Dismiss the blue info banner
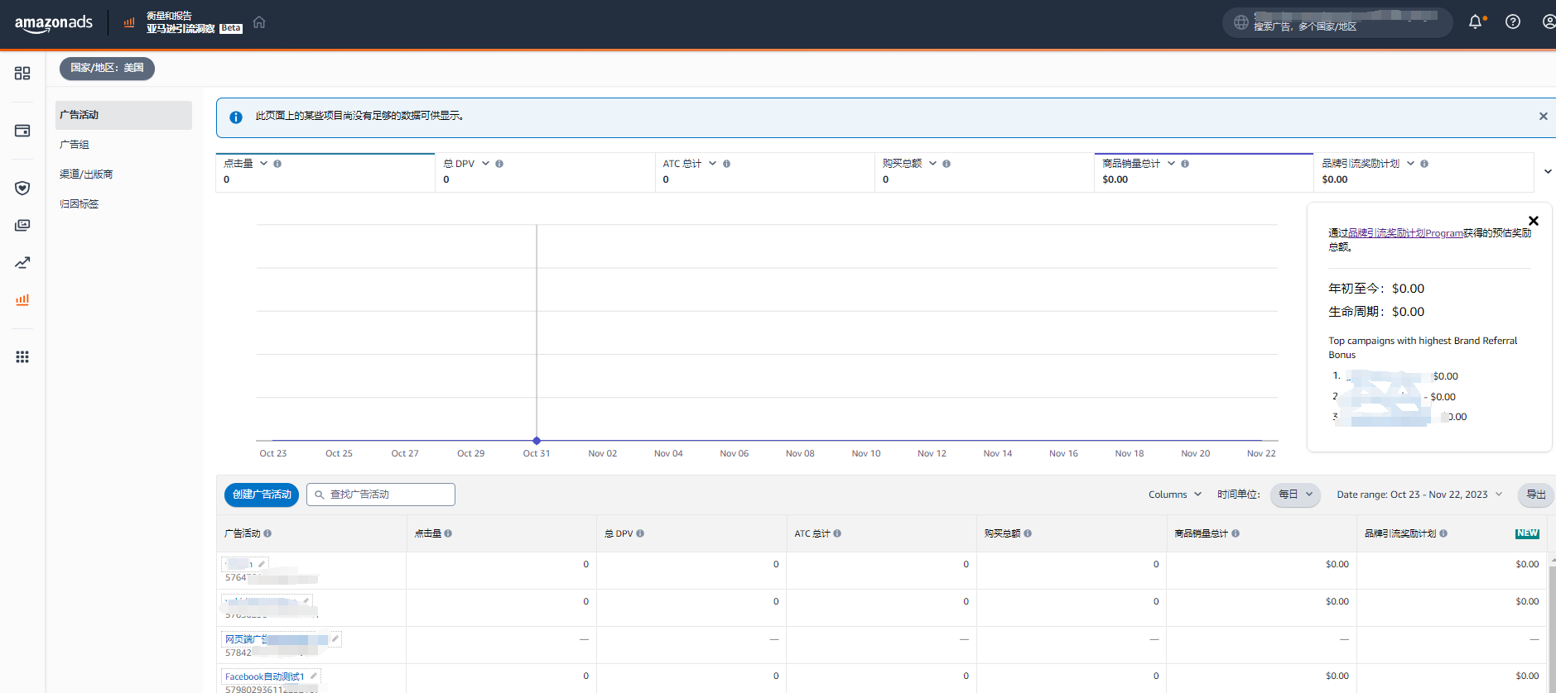 coord(1543,117)
